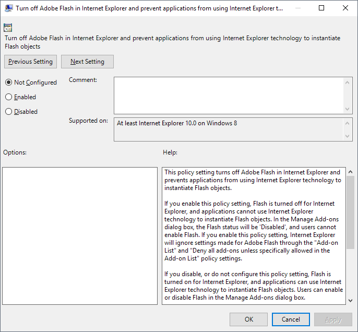358x332 pixels.
Task: Select the Not Configured radio button
Action: [31, 82]
